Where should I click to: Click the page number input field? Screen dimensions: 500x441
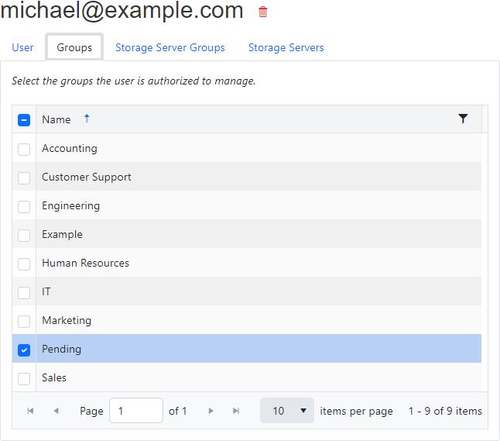tap(135, 411)
